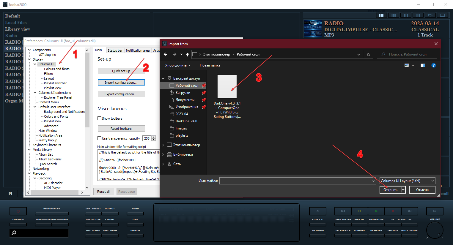Click the blue help icon in dialog

click(433, 65)
